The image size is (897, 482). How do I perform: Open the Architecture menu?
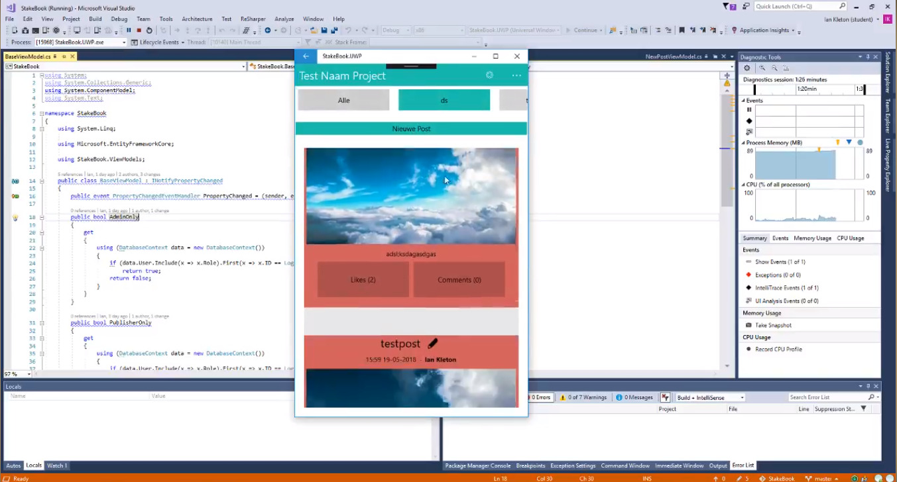(197, 19)
